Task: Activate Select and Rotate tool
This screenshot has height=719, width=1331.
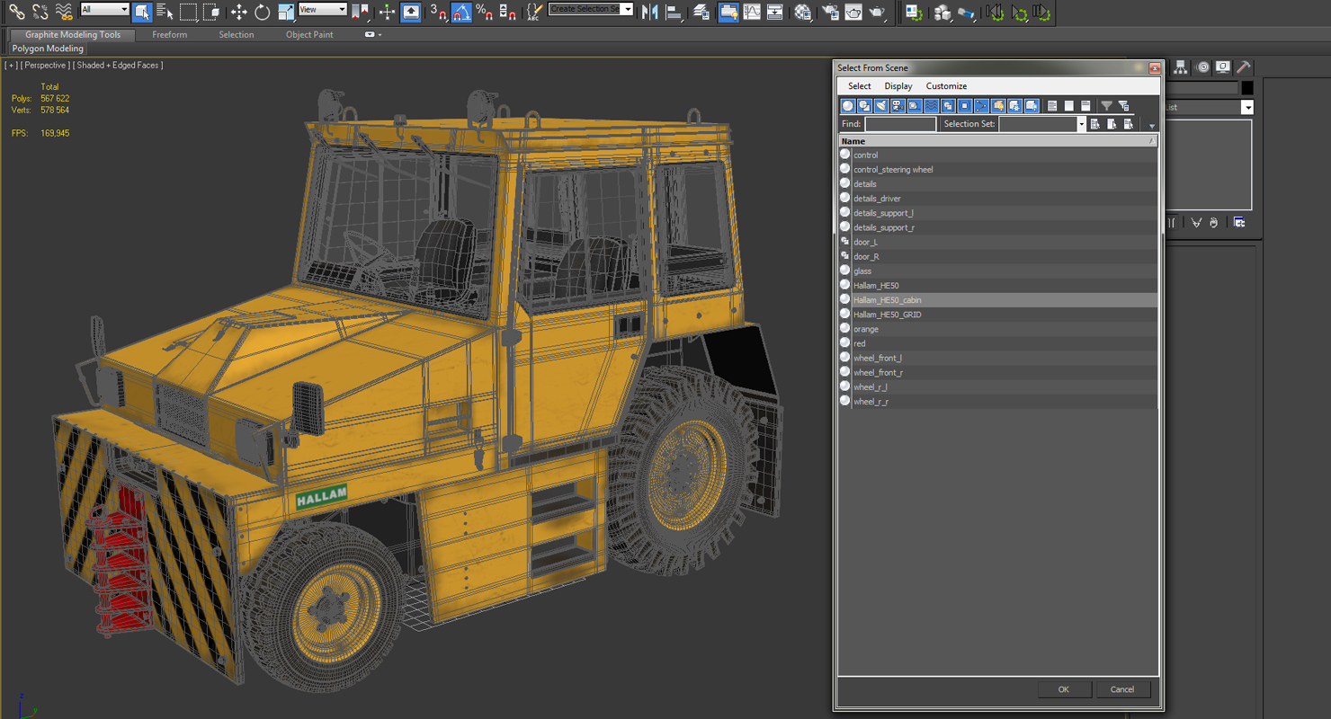Action: point(263,12)
